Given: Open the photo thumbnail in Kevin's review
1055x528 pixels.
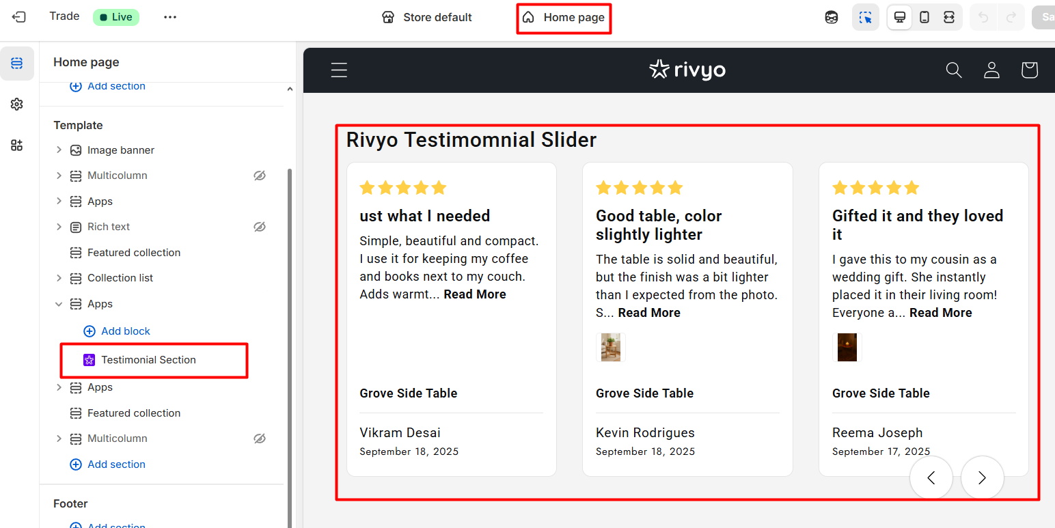Looking at the screenshot, I should pos(610,347).
